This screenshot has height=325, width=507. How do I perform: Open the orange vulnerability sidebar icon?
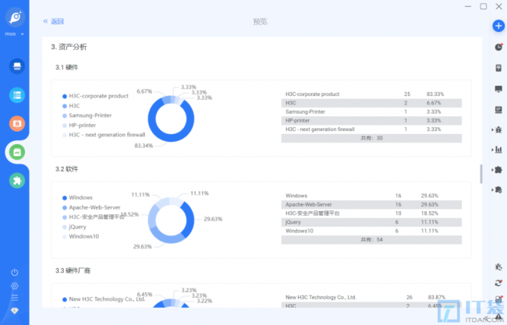click(17, 123)
